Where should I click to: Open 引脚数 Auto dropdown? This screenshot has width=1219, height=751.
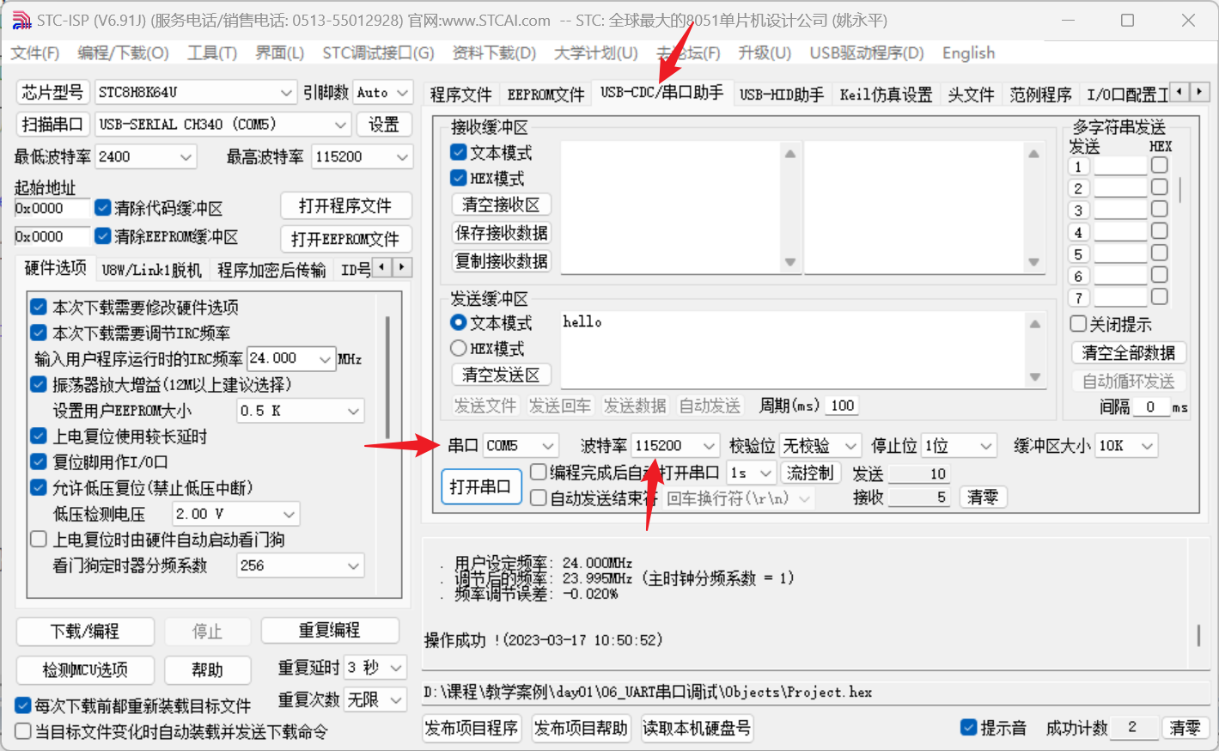(382, 92)
